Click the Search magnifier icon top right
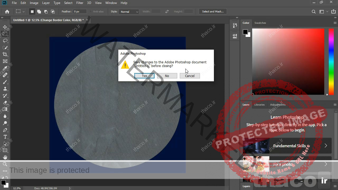The image size is (338, 190). 313,12
